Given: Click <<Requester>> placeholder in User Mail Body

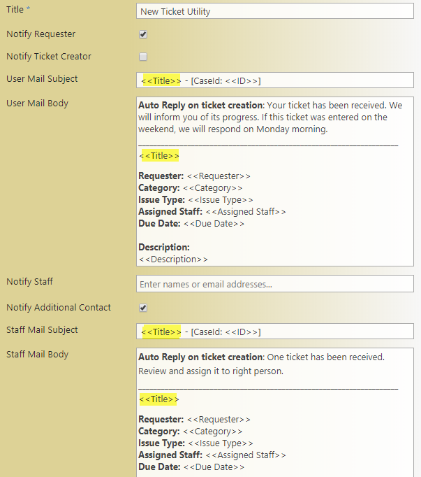Looking at the screenshot, I should 219,176.
